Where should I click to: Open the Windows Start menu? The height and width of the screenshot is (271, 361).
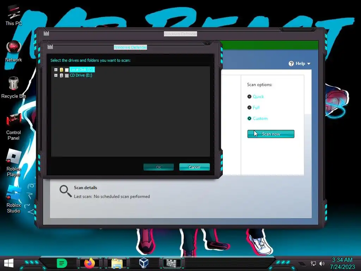point(9,263)
